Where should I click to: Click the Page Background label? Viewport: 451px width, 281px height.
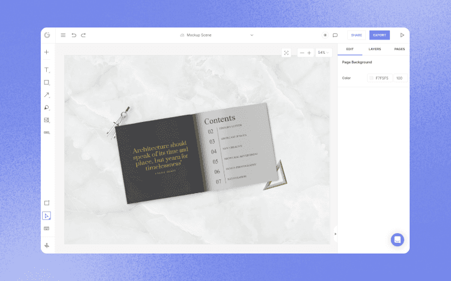pos(357,62)
